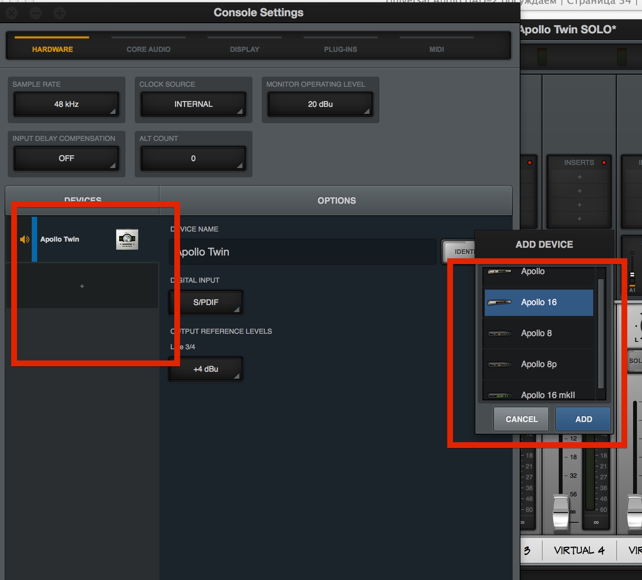642x580 pixels.
Task: Click the first plus slot under INSERTS
Action: pos(579,177)
